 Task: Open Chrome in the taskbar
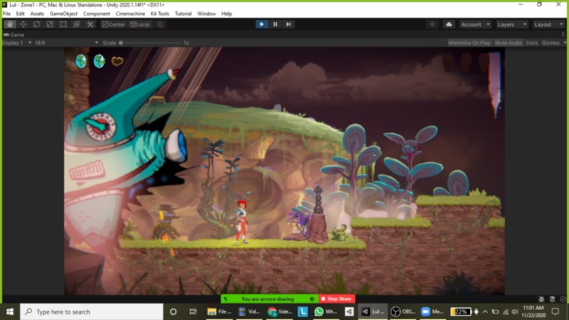[280, 312]
